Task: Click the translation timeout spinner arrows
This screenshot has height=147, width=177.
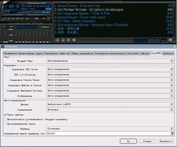Action: point(172,134)
